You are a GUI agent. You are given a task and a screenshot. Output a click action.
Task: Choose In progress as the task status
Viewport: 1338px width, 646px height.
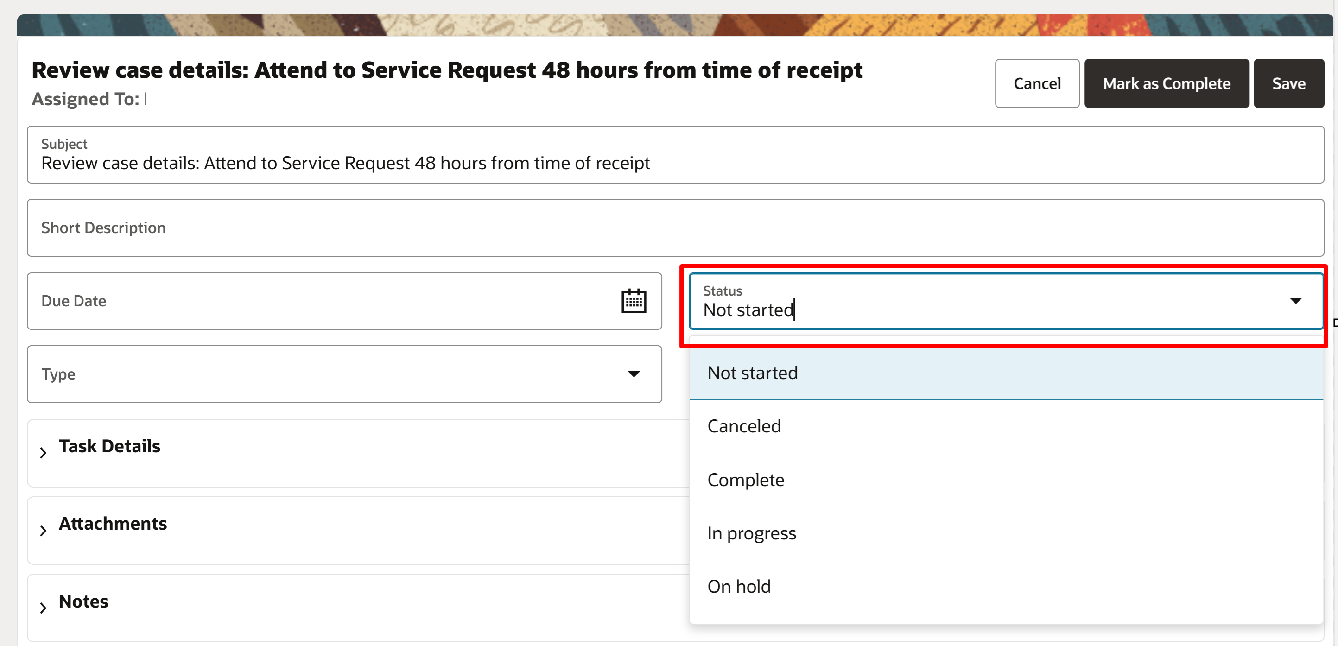coord(752,533)
